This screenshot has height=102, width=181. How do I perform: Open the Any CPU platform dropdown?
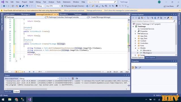tap(53, 6)
